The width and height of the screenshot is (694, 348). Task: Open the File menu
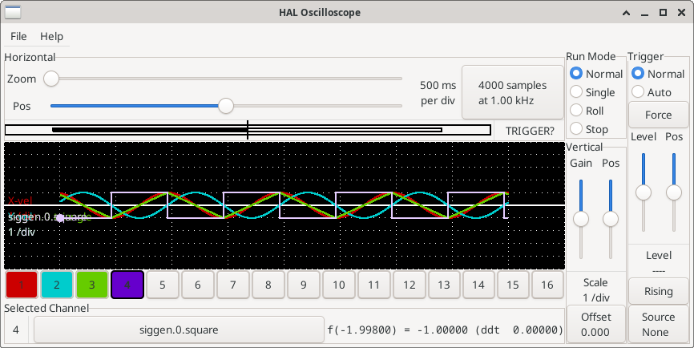pyautogui.click(x=18, y=36)
